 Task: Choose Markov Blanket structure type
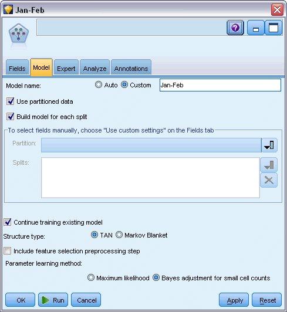(x=119, y=235)
